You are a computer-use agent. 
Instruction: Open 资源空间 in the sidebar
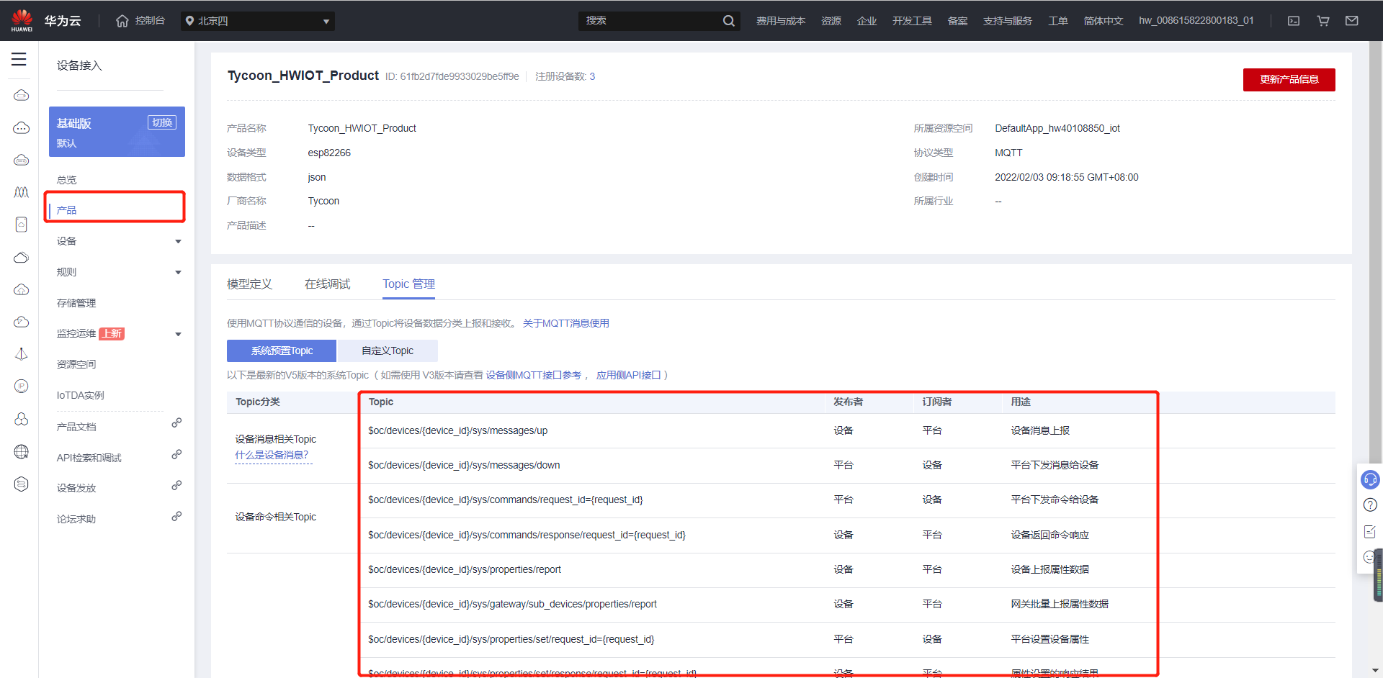(x=76, y=365)
